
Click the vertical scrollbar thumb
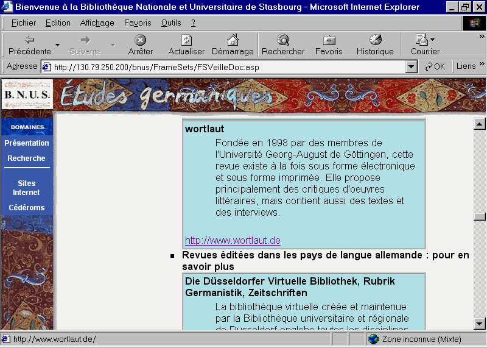click(480, 217)
